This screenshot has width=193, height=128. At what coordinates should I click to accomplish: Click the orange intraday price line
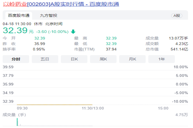(x=55, y=105)
